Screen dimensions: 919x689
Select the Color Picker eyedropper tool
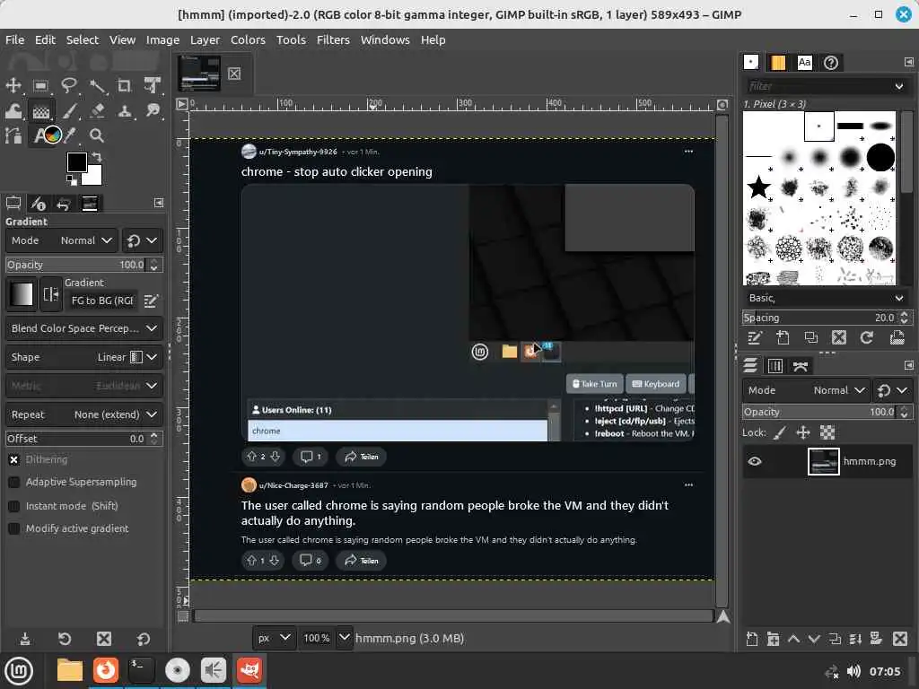(x=70, y=136)
